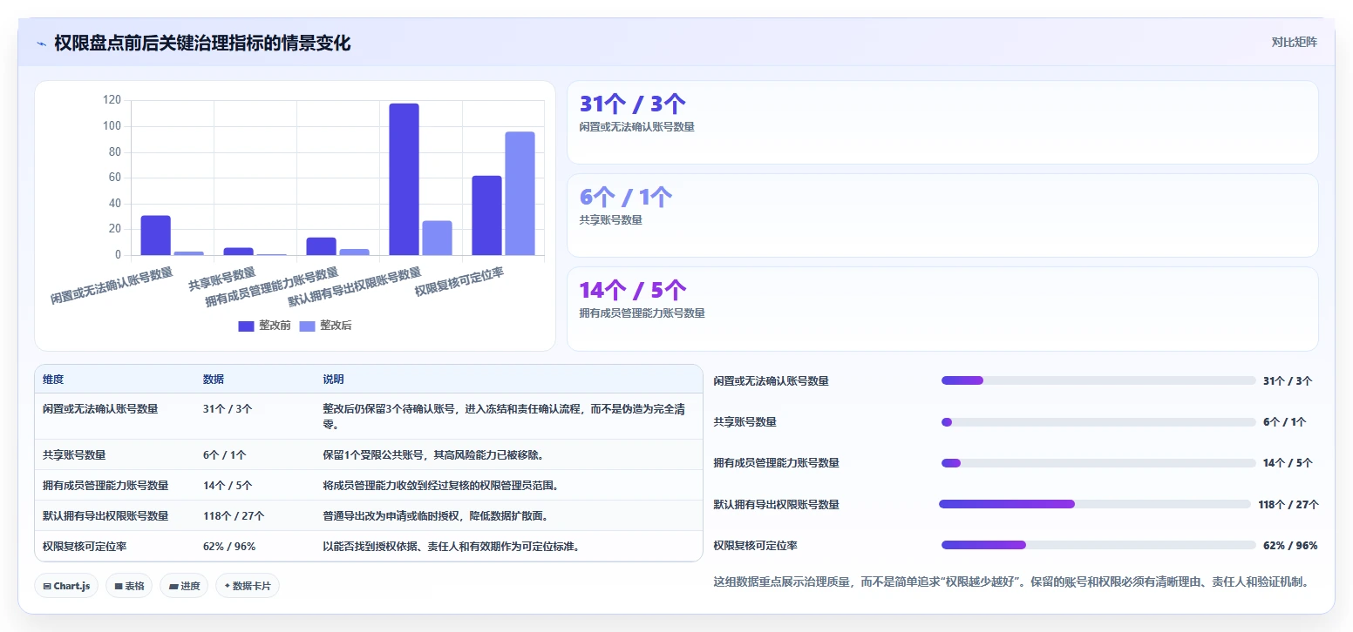Click the panel title 权限盘点前后关键治理指标的情景变化
Viewport: 1353px width, 632px height.
coord(202,43)
